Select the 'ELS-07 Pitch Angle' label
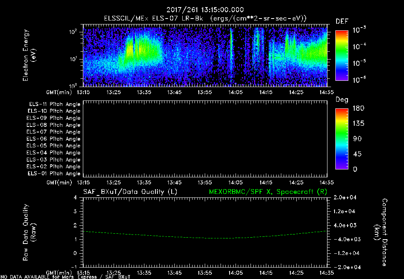This screenshot has height=279, width=404. tap(53, 132)
